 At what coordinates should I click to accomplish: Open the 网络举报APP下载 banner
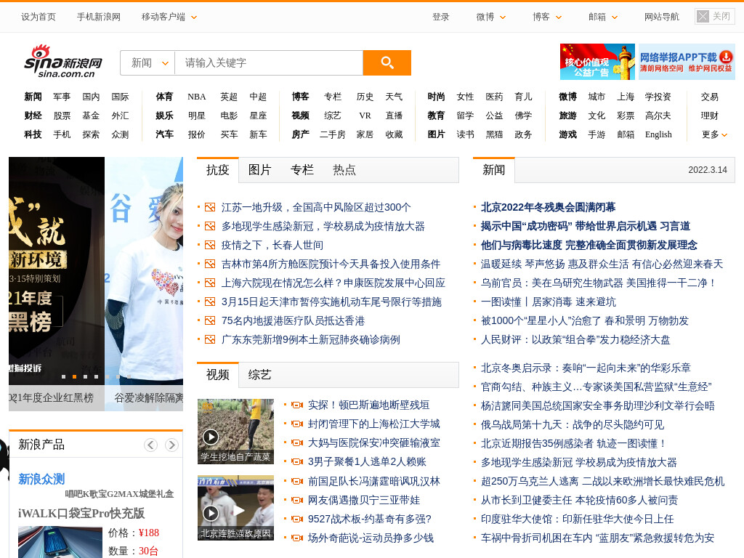pos(687,62)
